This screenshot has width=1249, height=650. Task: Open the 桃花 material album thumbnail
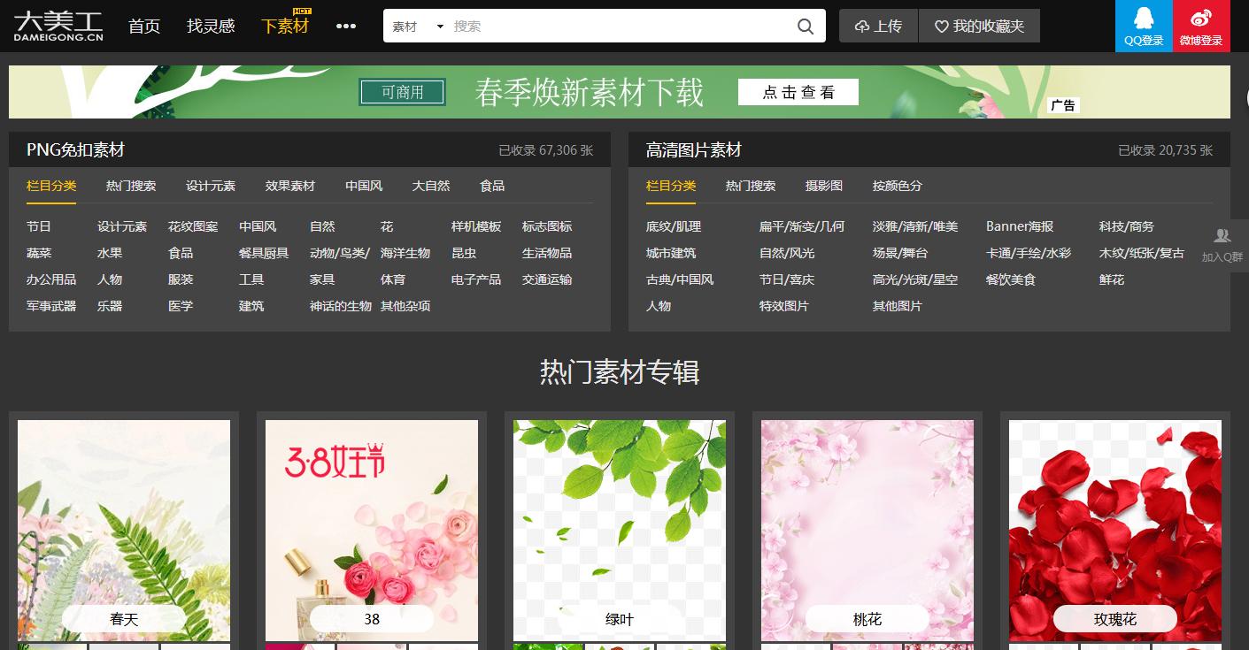(x=867, y=522)
